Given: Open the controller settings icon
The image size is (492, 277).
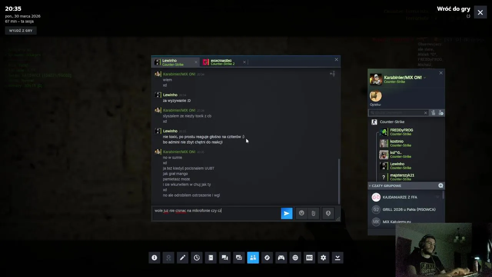Looking at the screenshot, I should point(281,258).
